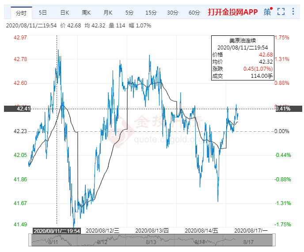Switch to the 30分 thirty-minute interval
This screenshot has height=252, width=304.
(x=173, y=12)
